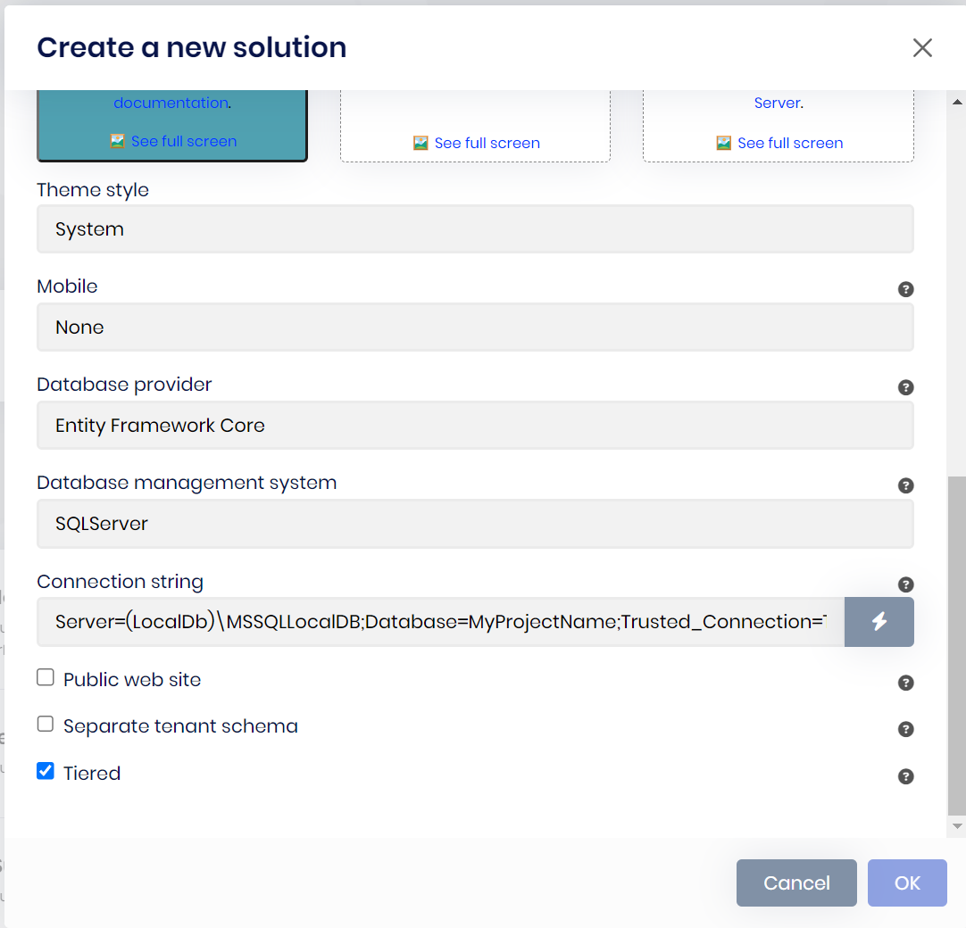Check the Separate tenant schema option
Image resolution: width=966 pixels, height=928 pixels.
(x=46, y=725)
